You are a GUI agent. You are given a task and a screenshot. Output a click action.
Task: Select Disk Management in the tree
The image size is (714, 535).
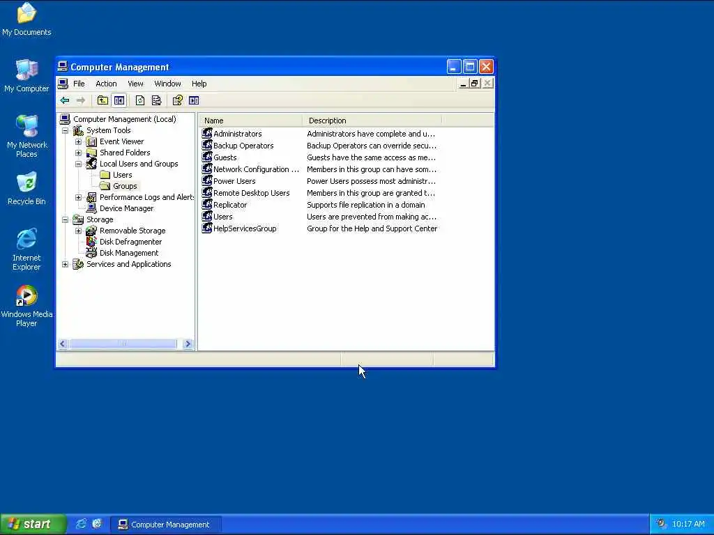129,253
